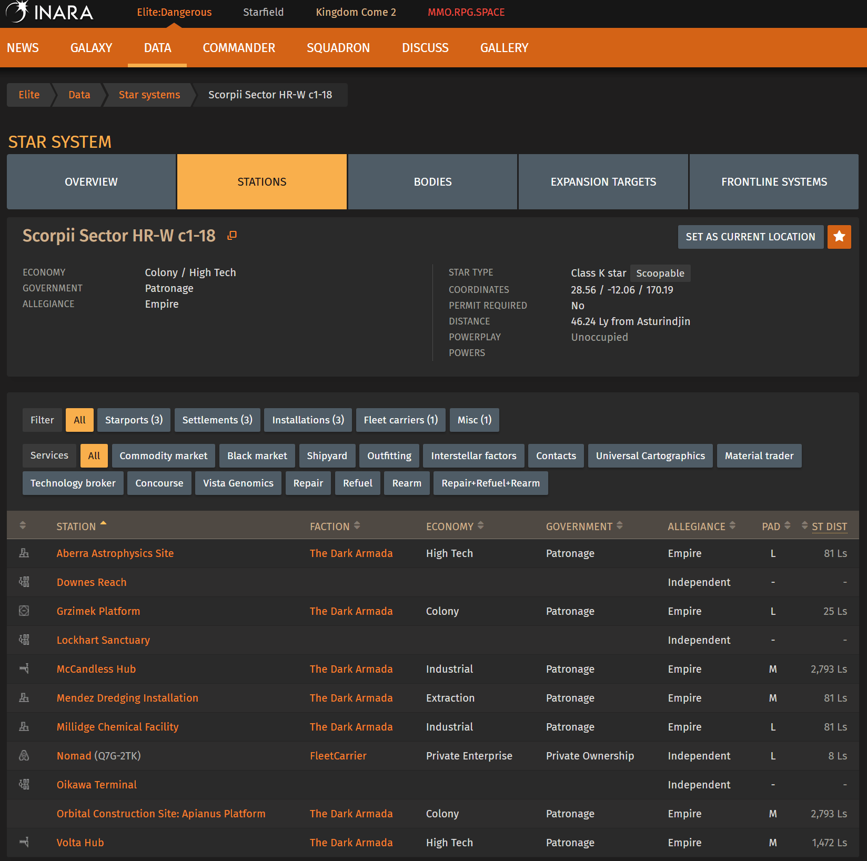
Task: Open the COMMANDER menu
Action: coord(239,48)
